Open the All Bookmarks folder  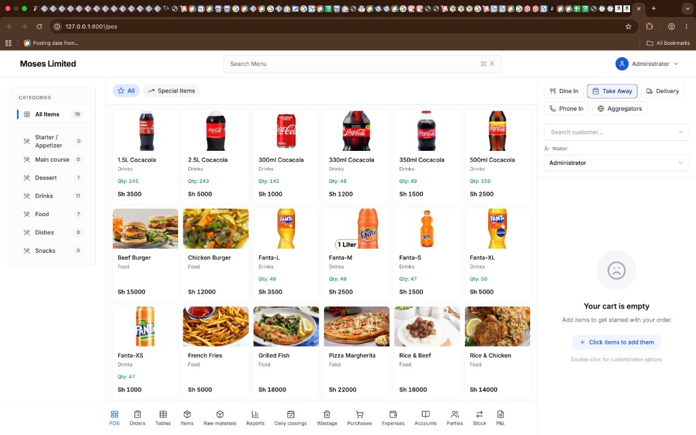[668, 43]
